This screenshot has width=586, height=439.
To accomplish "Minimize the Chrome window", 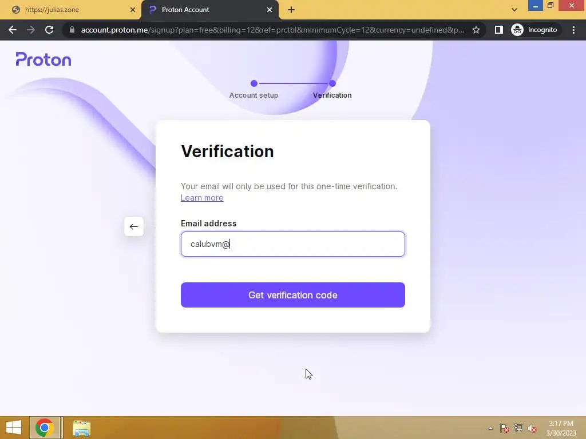I will coord(535,6).
